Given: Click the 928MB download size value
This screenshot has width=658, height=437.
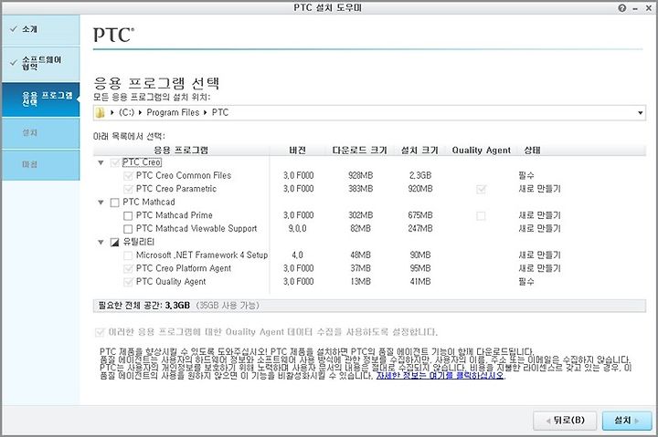Looking at the screenshot, I should 360,175.
